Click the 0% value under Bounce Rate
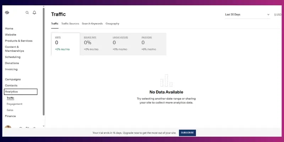This screenshot has width=284, height=142. (x=87, y=43)
